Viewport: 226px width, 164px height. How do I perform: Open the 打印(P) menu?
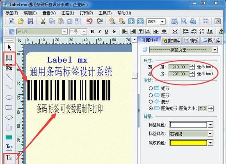pos(86,13)
